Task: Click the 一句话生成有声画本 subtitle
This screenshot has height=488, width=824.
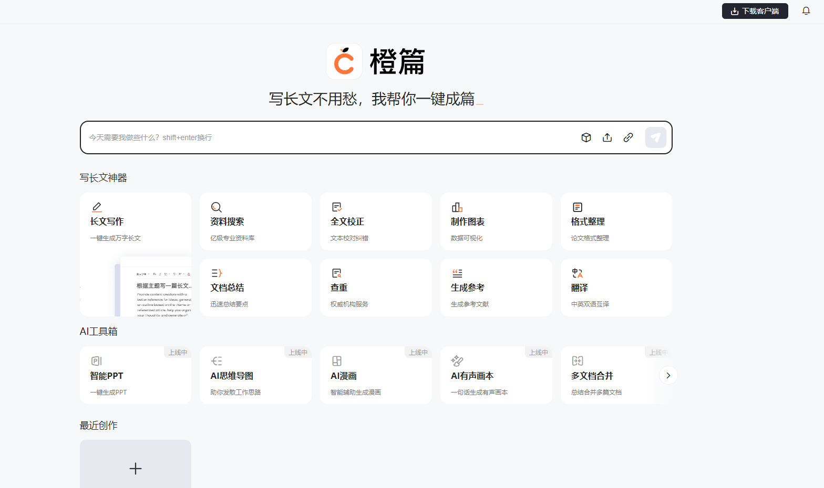Action: [479, 392]
